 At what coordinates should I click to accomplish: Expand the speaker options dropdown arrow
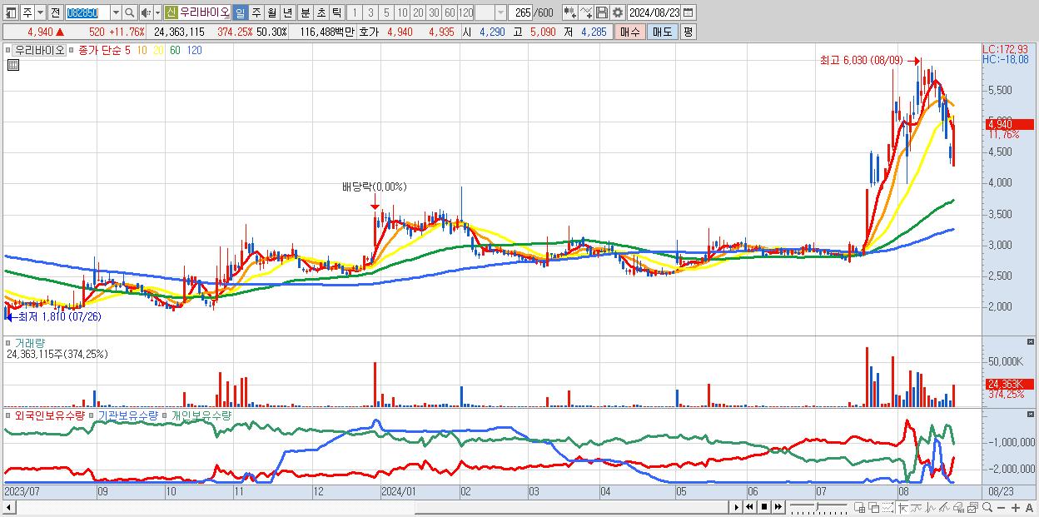[157, 12]
